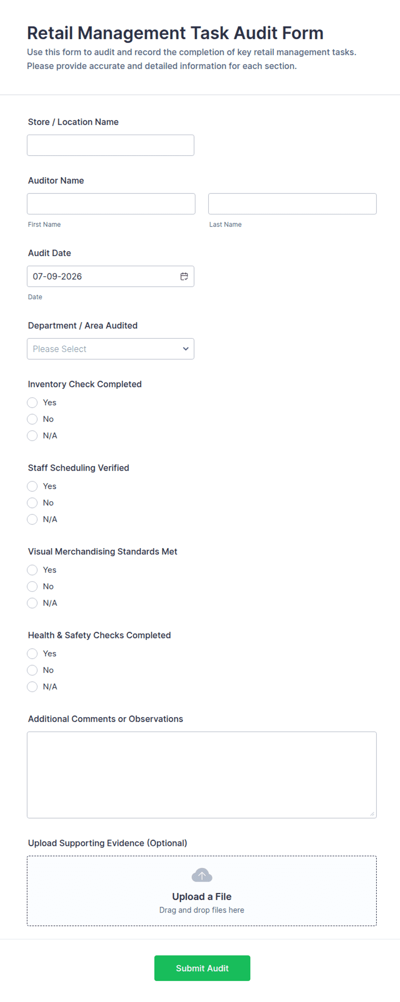Select Yes for Inventory Check Completed

tap(32, 402)
